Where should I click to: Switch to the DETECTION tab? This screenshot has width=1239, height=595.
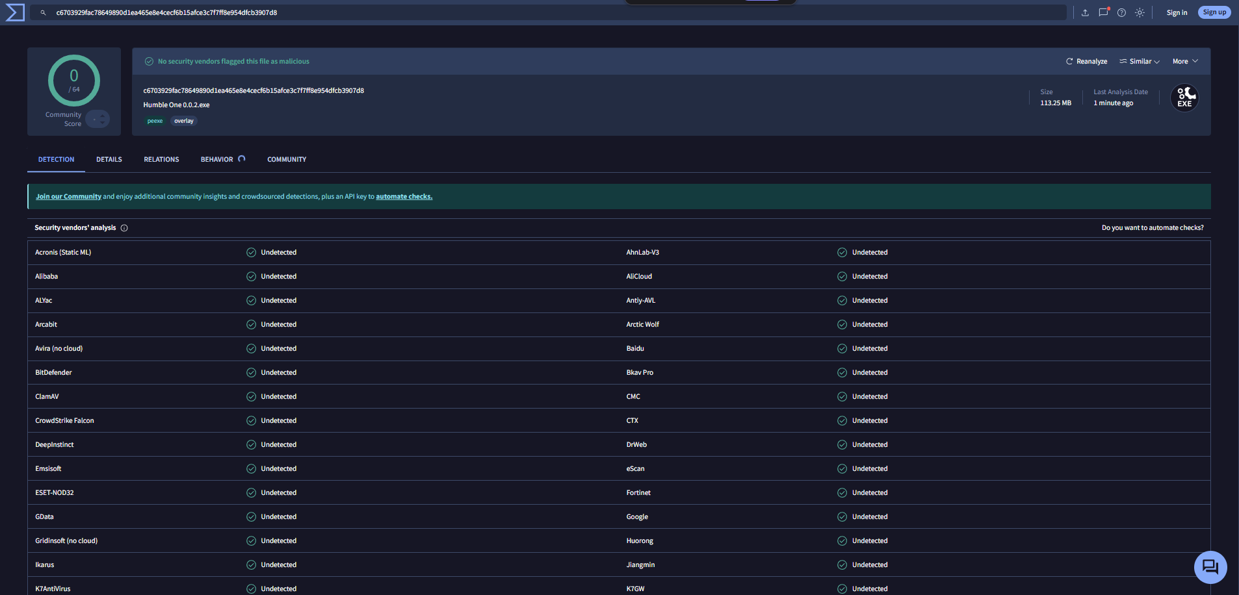click(57, 160)
